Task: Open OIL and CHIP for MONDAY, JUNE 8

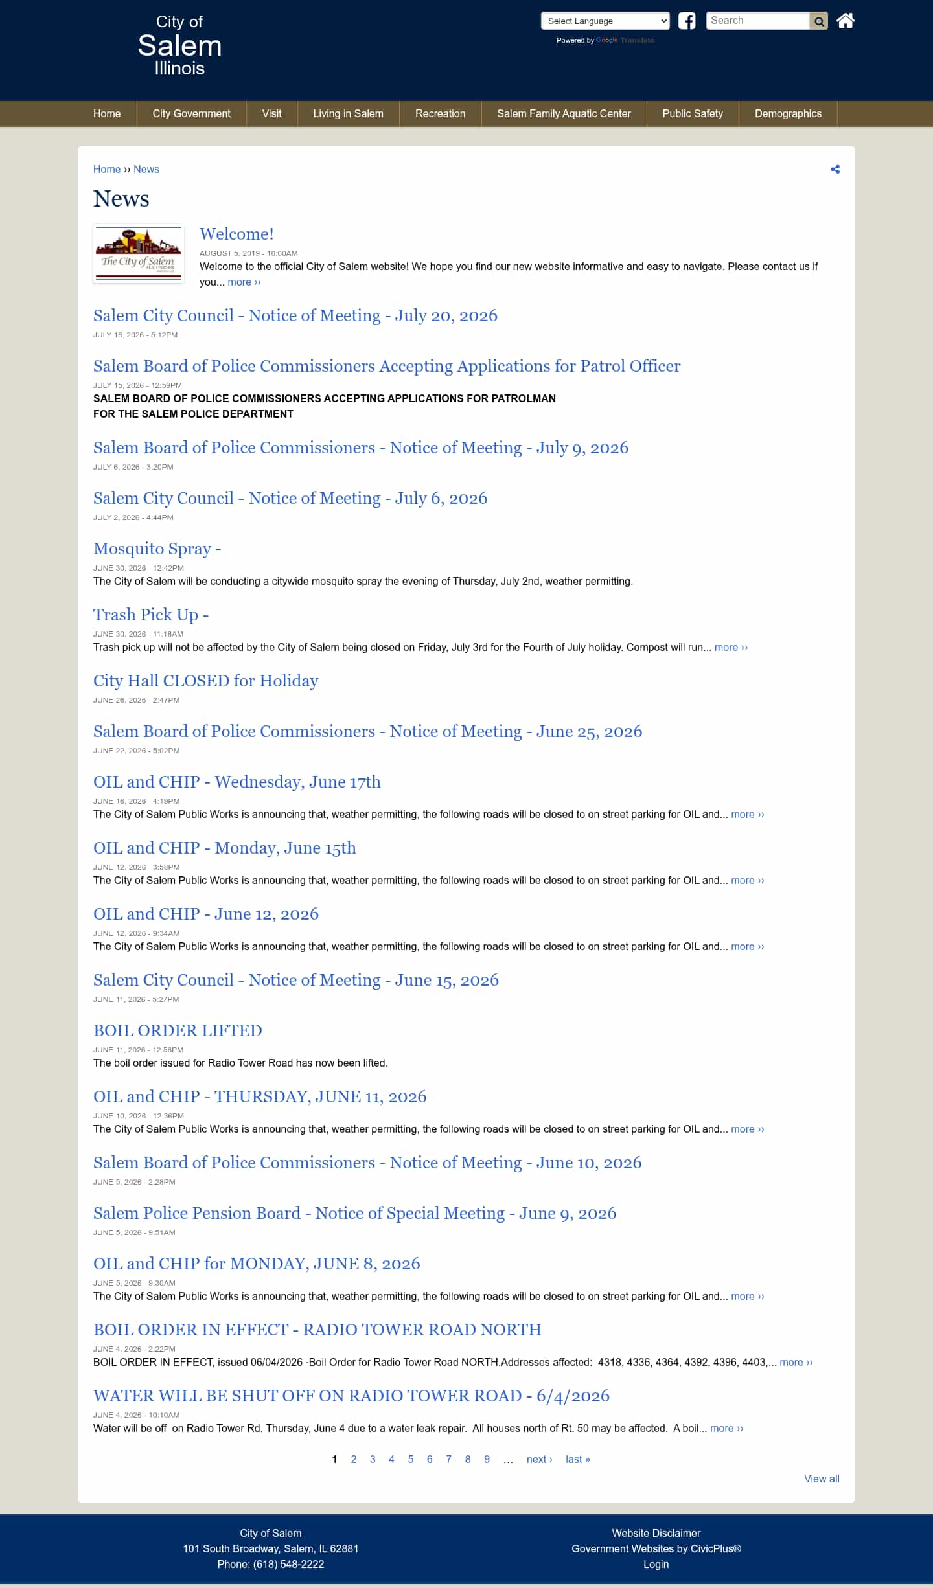Action: (x=257, y=1264)
